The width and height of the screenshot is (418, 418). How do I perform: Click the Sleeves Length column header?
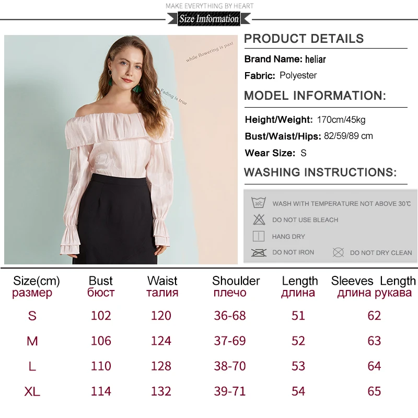pos(374,286)
